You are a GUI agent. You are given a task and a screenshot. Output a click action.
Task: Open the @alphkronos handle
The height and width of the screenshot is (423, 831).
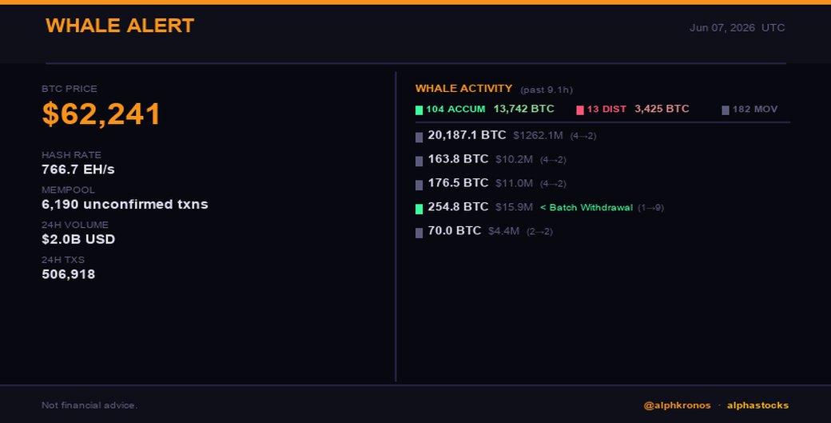coord(678,405)
